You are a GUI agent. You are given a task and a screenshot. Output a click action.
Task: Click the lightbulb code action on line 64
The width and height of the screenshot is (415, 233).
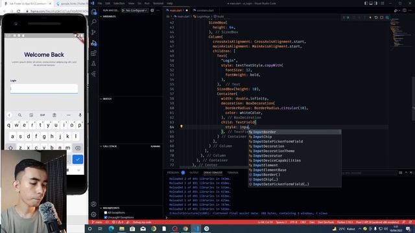click(182, 127)
